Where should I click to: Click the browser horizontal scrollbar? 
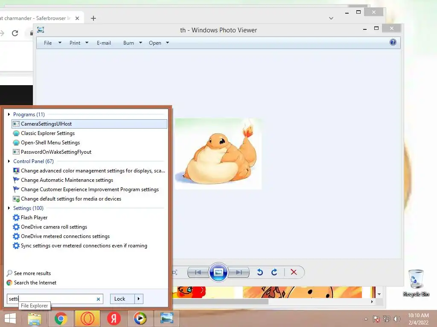(220, 301)
